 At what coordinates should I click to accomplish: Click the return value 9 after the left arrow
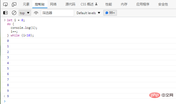coord(8,96)
